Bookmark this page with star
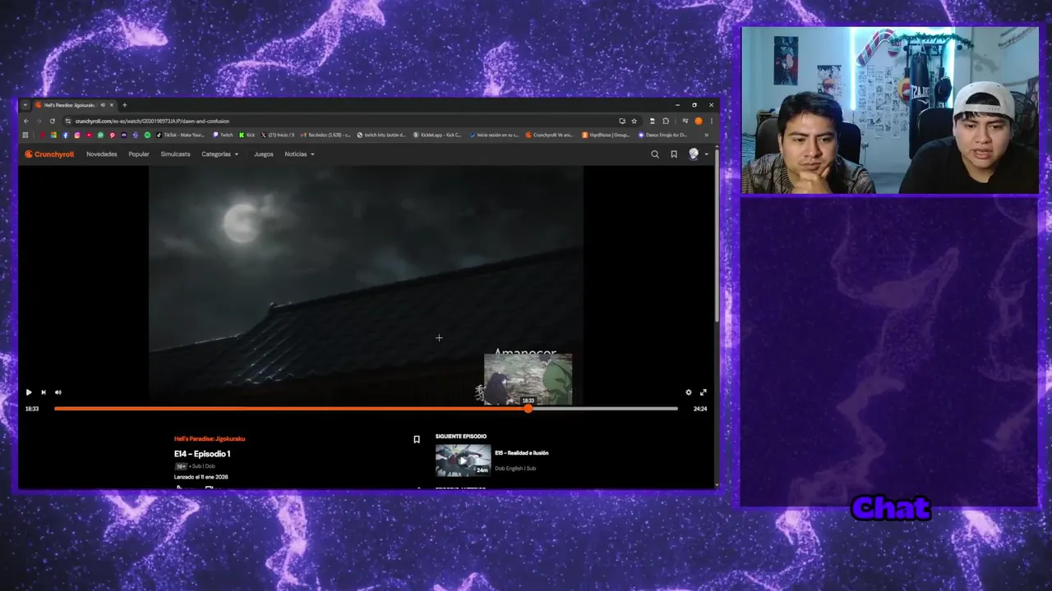The image size is (1052, 591). 634,121
